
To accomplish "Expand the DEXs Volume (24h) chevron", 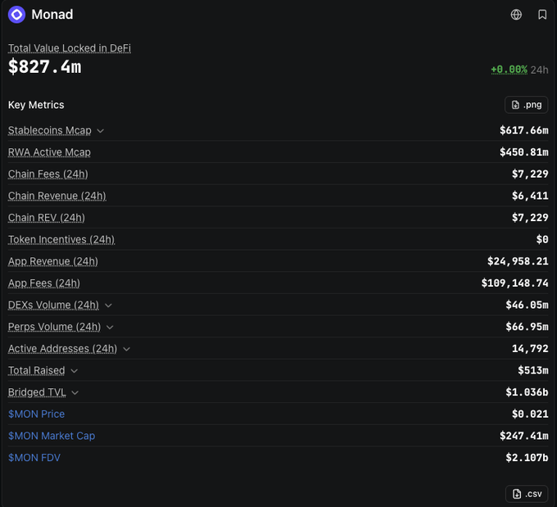I will coord(108,306).
